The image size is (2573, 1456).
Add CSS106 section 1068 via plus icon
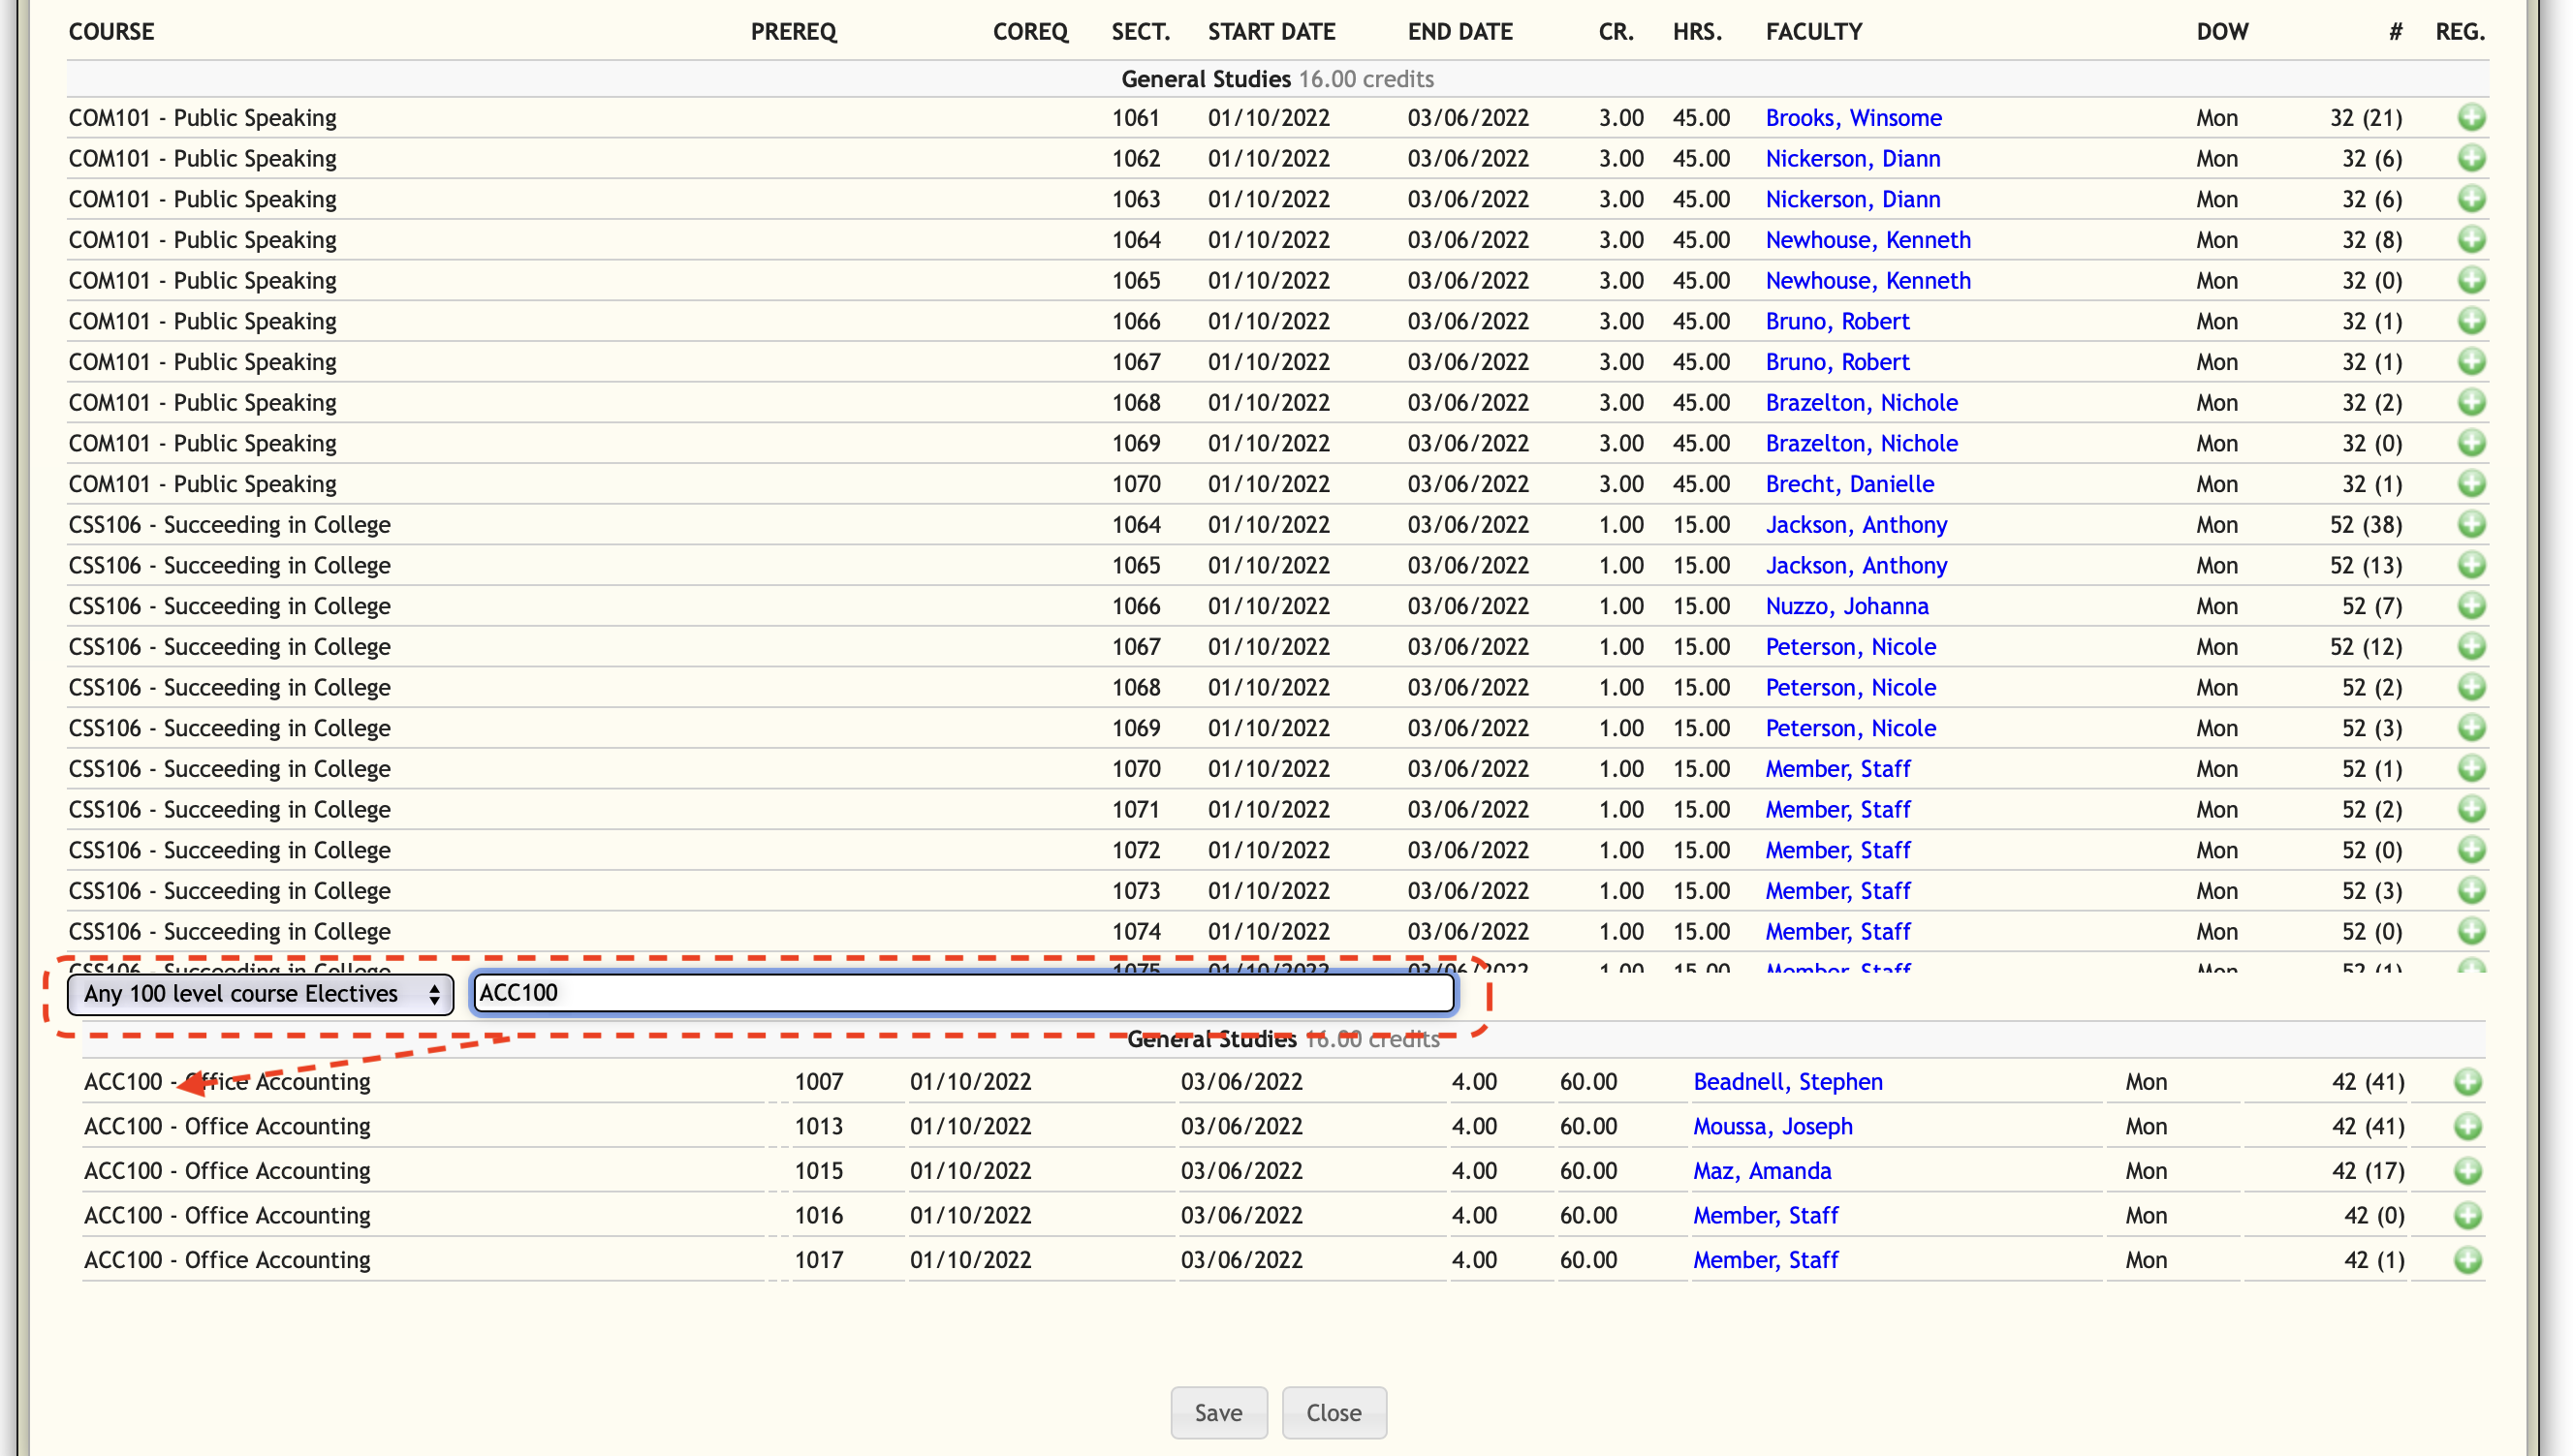[x=2470, y=688]
